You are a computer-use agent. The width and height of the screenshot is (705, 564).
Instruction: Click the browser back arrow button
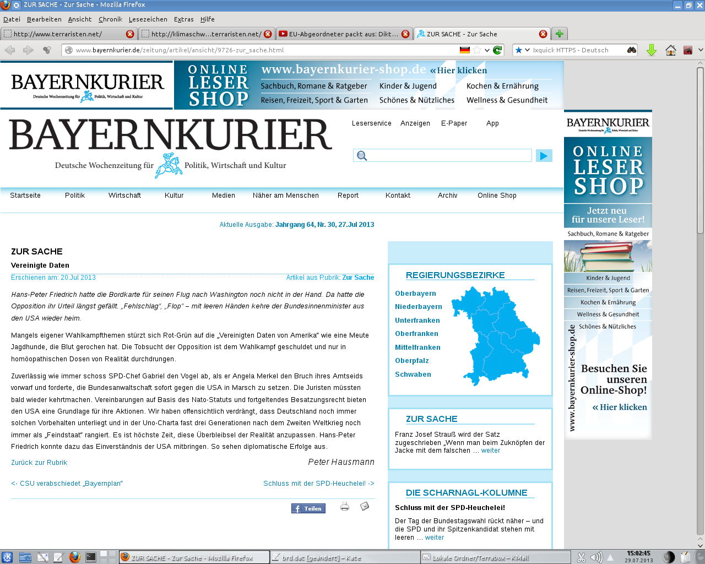click(x=10, y=50)
